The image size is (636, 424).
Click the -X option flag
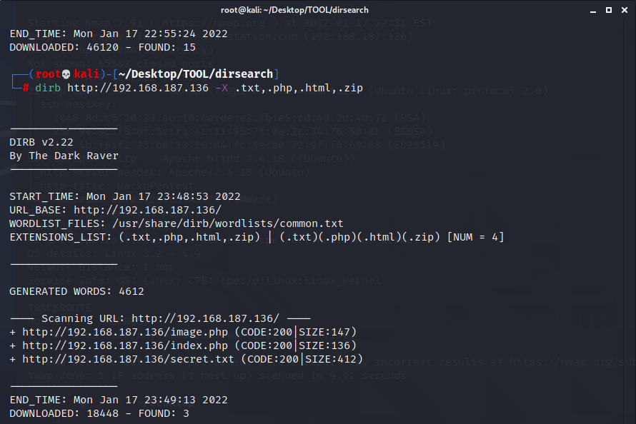click(222, 88)
